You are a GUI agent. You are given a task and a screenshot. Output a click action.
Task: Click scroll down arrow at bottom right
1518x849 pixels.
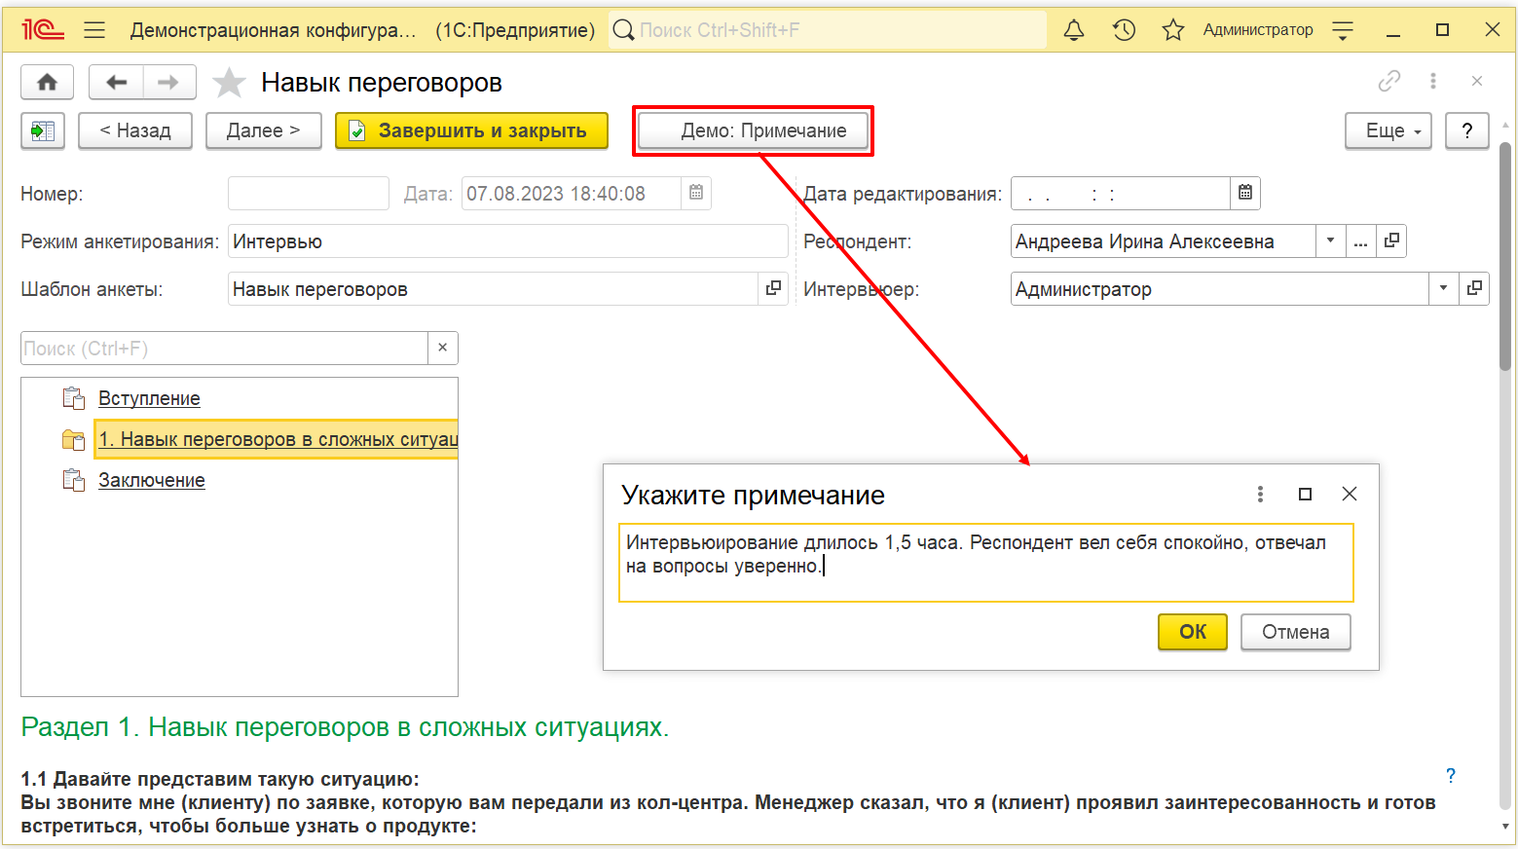[x=1505, y=826]
